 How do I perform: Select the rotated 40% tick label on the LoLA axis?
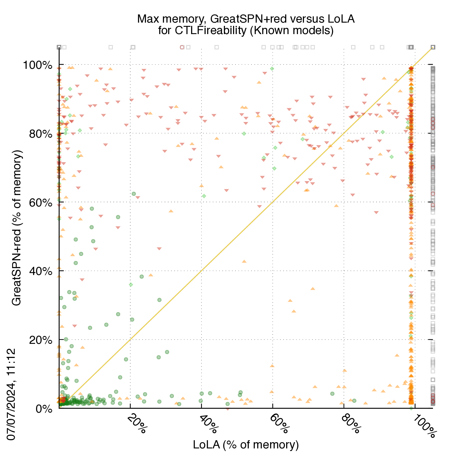pos(208,423)
